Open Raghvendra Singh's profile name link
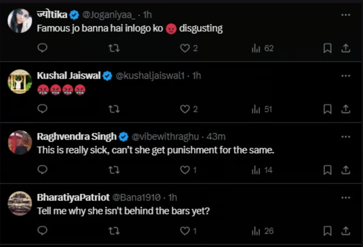Screen dimensions: 363x247 tap(76, 137)
